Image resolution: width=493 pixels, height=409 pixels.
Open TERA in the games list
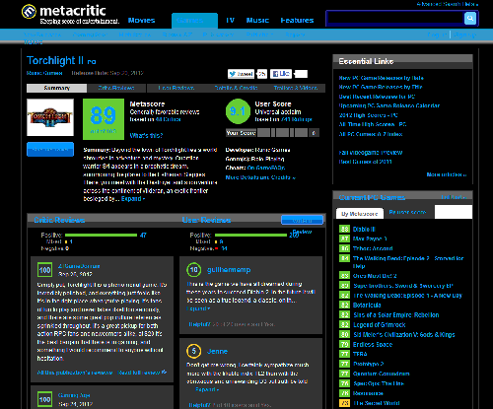click(360, 354)
